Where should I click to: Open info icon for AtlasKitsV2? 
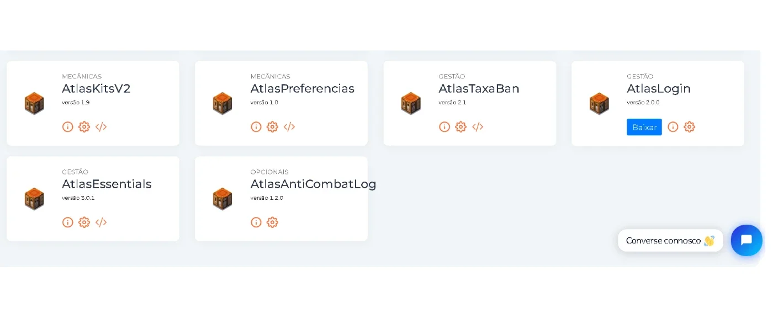pos(68,127)
